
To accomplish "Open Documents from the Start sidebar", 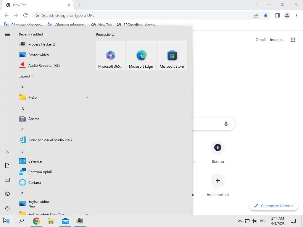I will click(7, 166).
